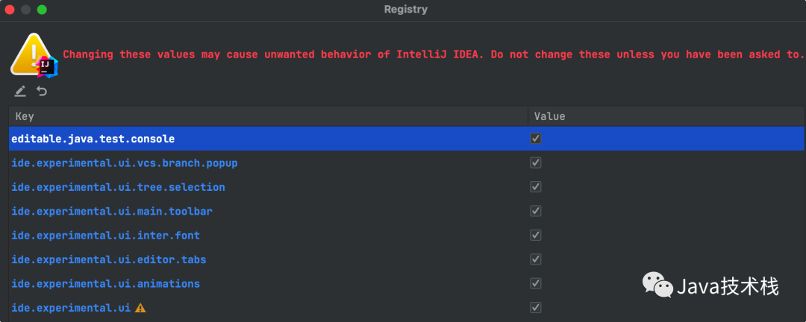Toggle ide.experimental.ui.inter.font checkbox
The height and width of the screenshot is (322, 806).
tap(536, 236)
